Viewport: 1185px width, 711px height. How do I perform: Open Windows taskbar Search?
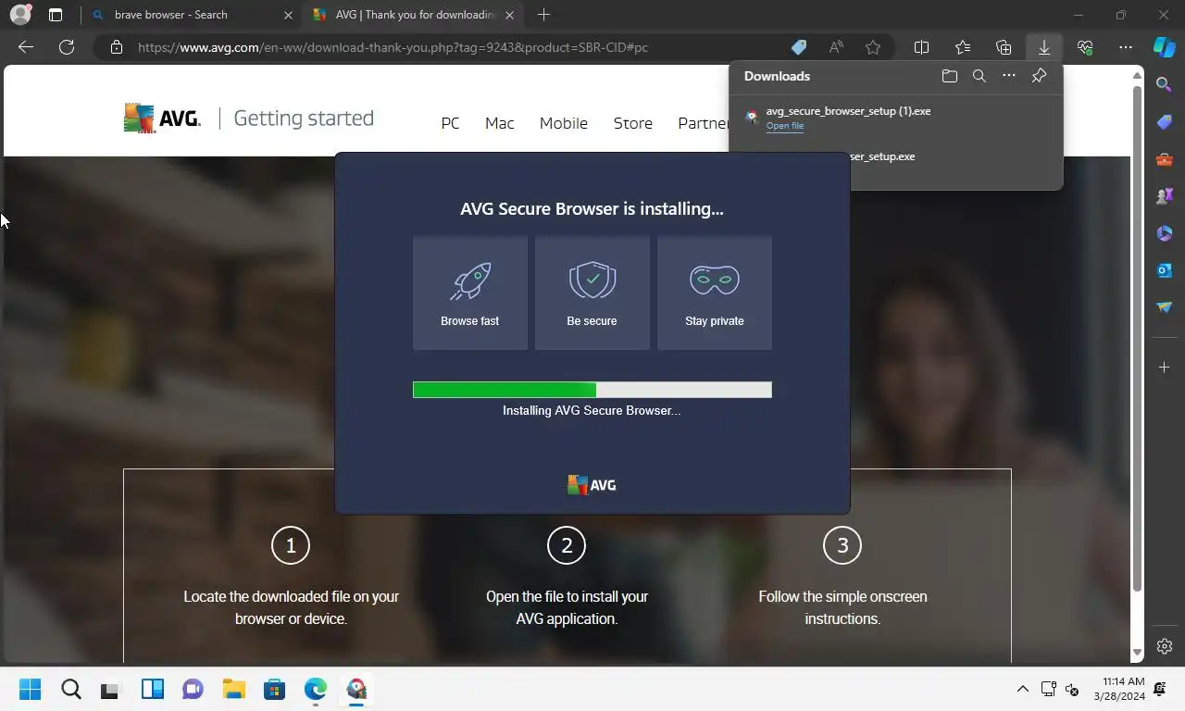click(x=71, y=690)
